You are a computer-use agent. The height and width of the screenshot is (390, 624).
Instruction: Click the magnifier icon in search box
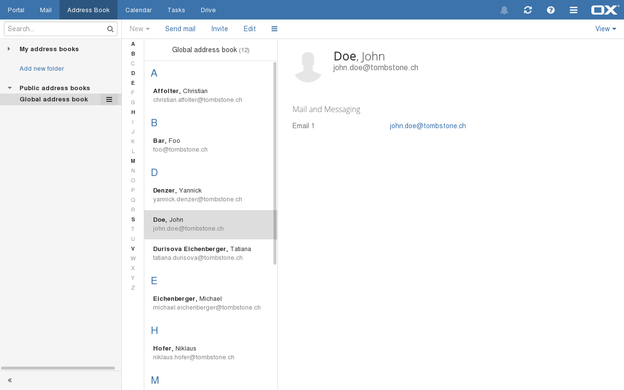click(x=110, y=29)
